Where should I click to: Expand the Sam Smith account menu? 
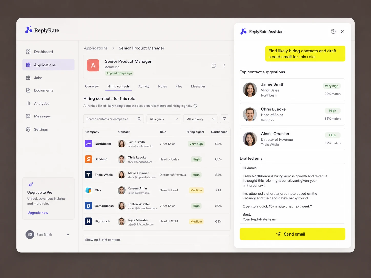[68, 234]
